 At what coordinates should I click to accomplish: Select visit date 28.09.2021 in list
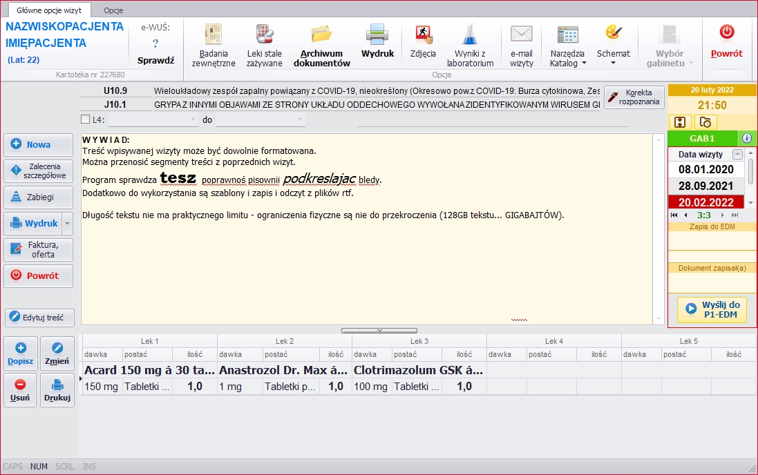705,186
